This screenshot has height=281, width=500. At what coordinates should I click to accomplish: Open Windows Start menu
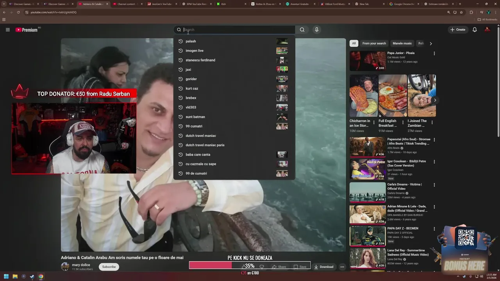(6, 277)
